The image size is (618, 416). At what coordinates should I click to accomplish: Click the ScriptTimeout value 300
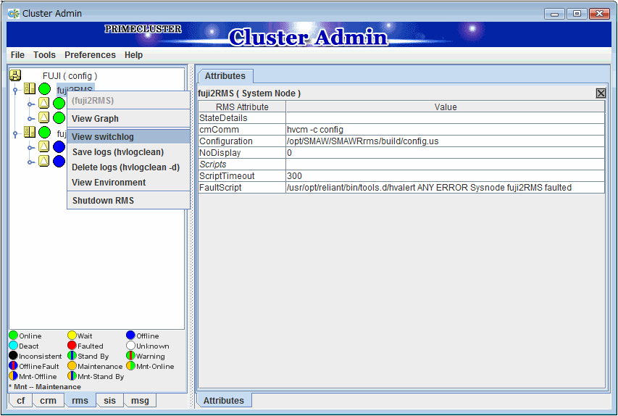click(x=446, y=175)
